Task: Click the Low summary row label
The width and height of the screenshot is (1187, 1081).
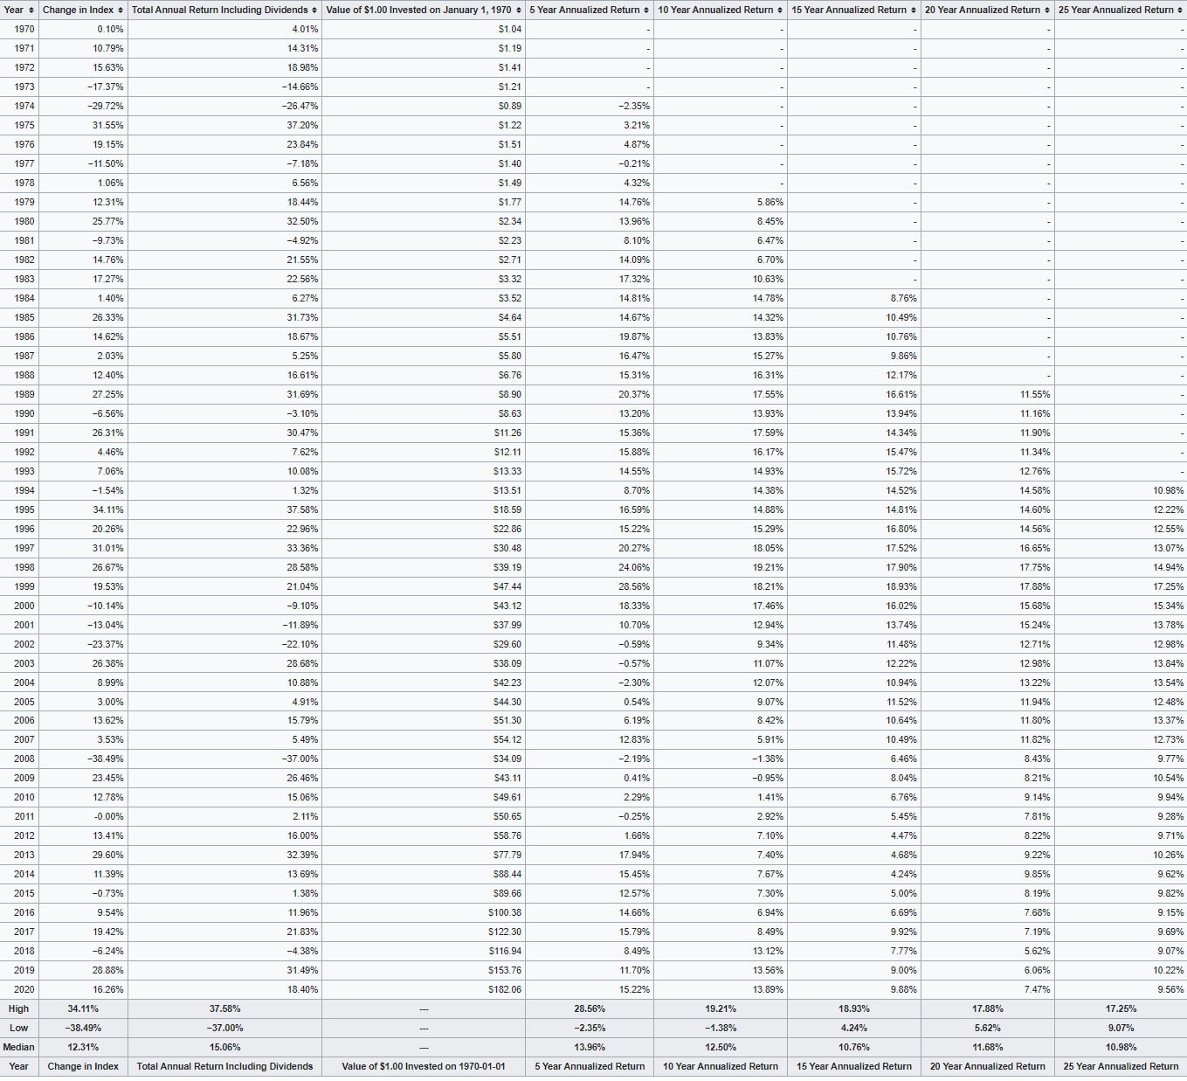Action: (19, 1028)
